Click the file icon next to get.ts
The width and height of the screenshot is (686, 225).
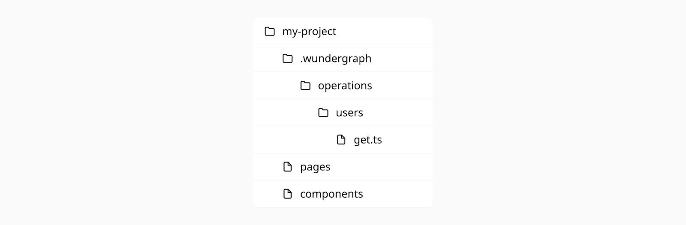click(x=341, y=140)
